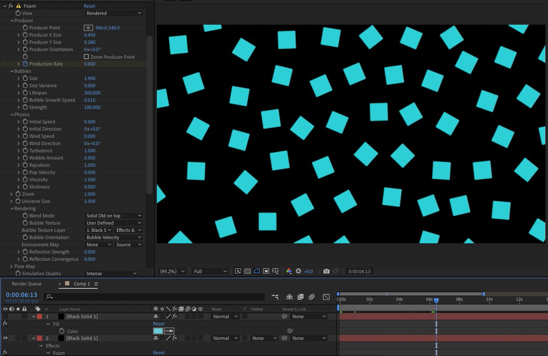Collapse the Producer group
The width and height of the screenshot is (548, 356).
(12, 21)
